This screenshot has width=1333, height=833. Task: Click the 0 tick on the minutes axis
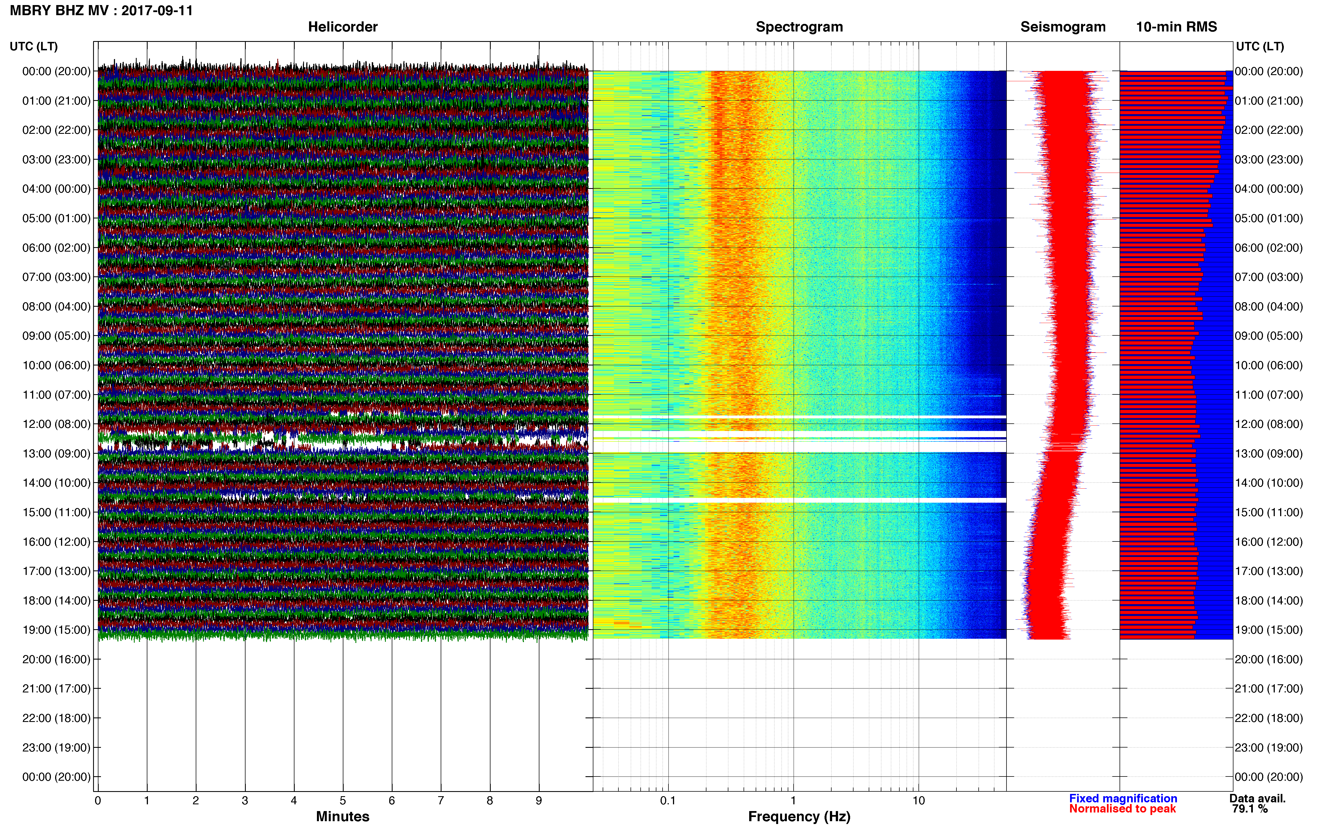point(98,800)
